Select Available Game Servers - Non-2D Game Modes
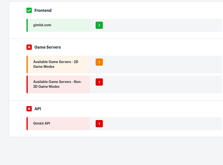The height and width of the screenshot is (165, 223). [57, 84]
